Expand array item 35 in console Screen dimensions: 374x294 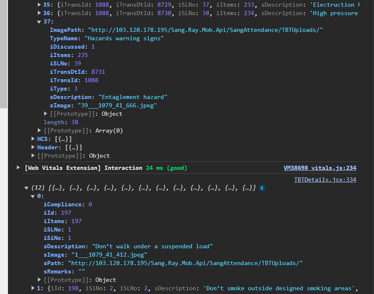pyautogui.click(x=39, y=5)
